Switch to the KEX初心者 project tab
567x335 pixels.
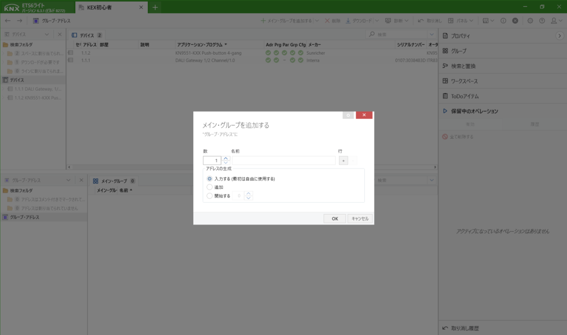pos(109,7)
